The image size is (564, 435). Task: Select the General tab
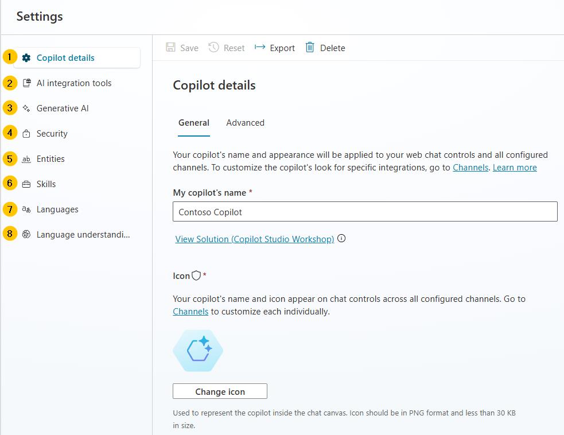193,122
